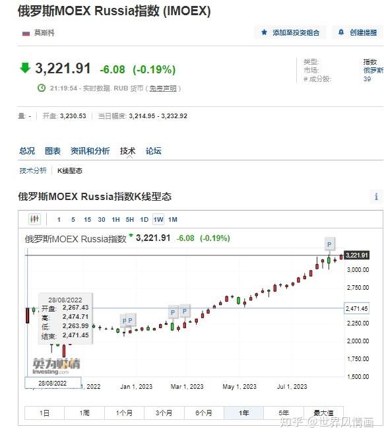Click the 添加至投资组合 button
Image resolution: width=384 pixels, height=439 pixels.
click(x=290, y=32)
